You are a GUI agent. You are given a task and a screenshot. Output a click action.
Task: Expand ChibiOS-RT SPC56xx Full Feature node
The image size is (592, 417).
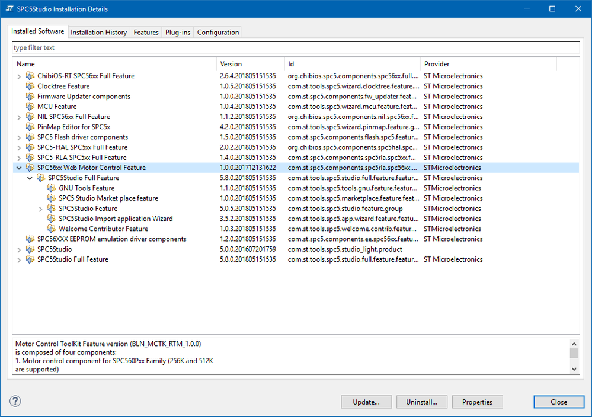point(19,76)
